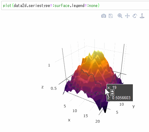This screenshot has width=149, height=132.
Task: Click the x axis title label
Action: [x=69, y=120]
